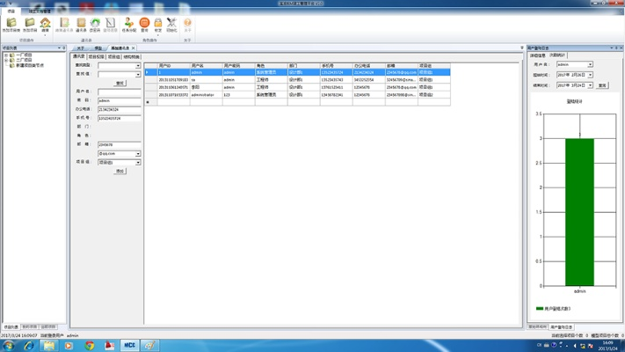Click the 初始化 initialize tools icon

(171, 24)
